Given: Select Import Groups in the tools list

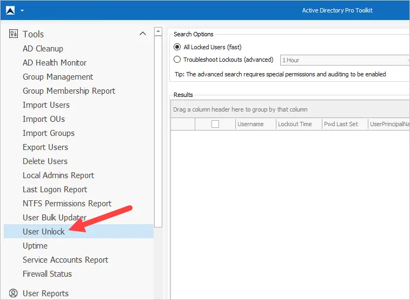Looking at the screenshot, I should click(x=49, y=133).
